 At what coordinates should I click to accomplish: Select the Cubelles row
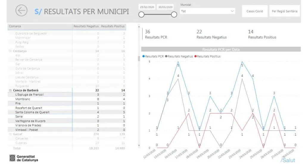tap(67, 143)
